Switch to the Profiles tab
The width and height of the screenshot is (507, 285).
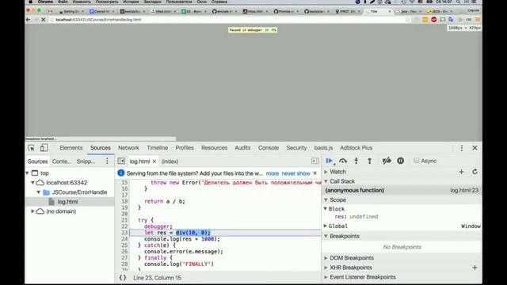(x=185, y=148)
